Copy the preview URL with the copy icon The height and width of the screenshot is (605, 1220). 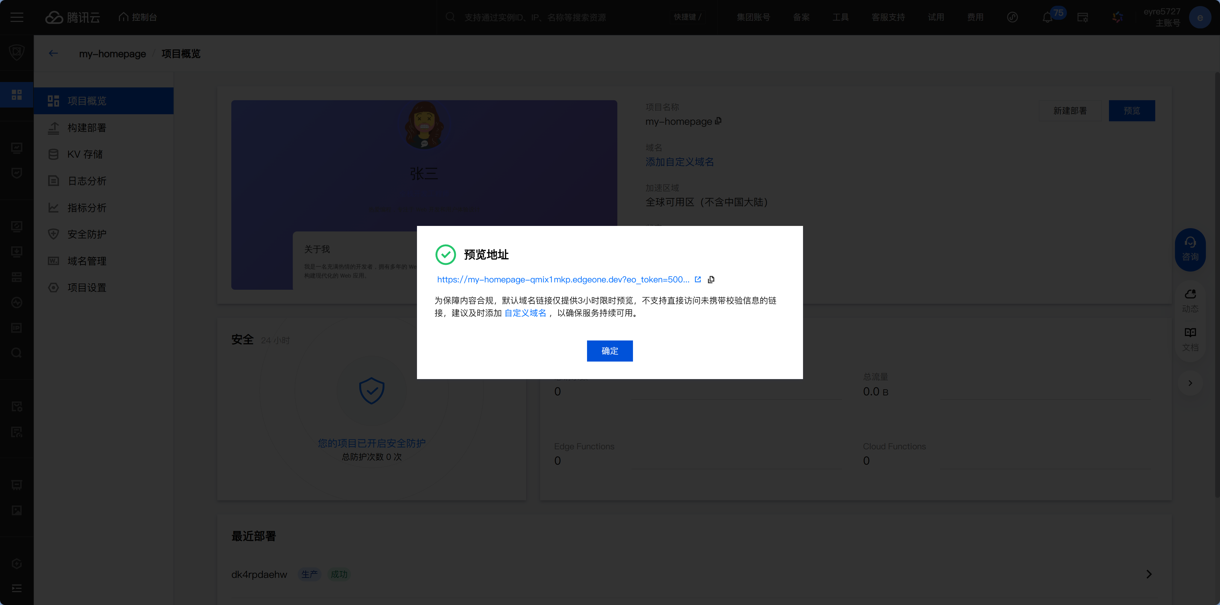[711, 280]
